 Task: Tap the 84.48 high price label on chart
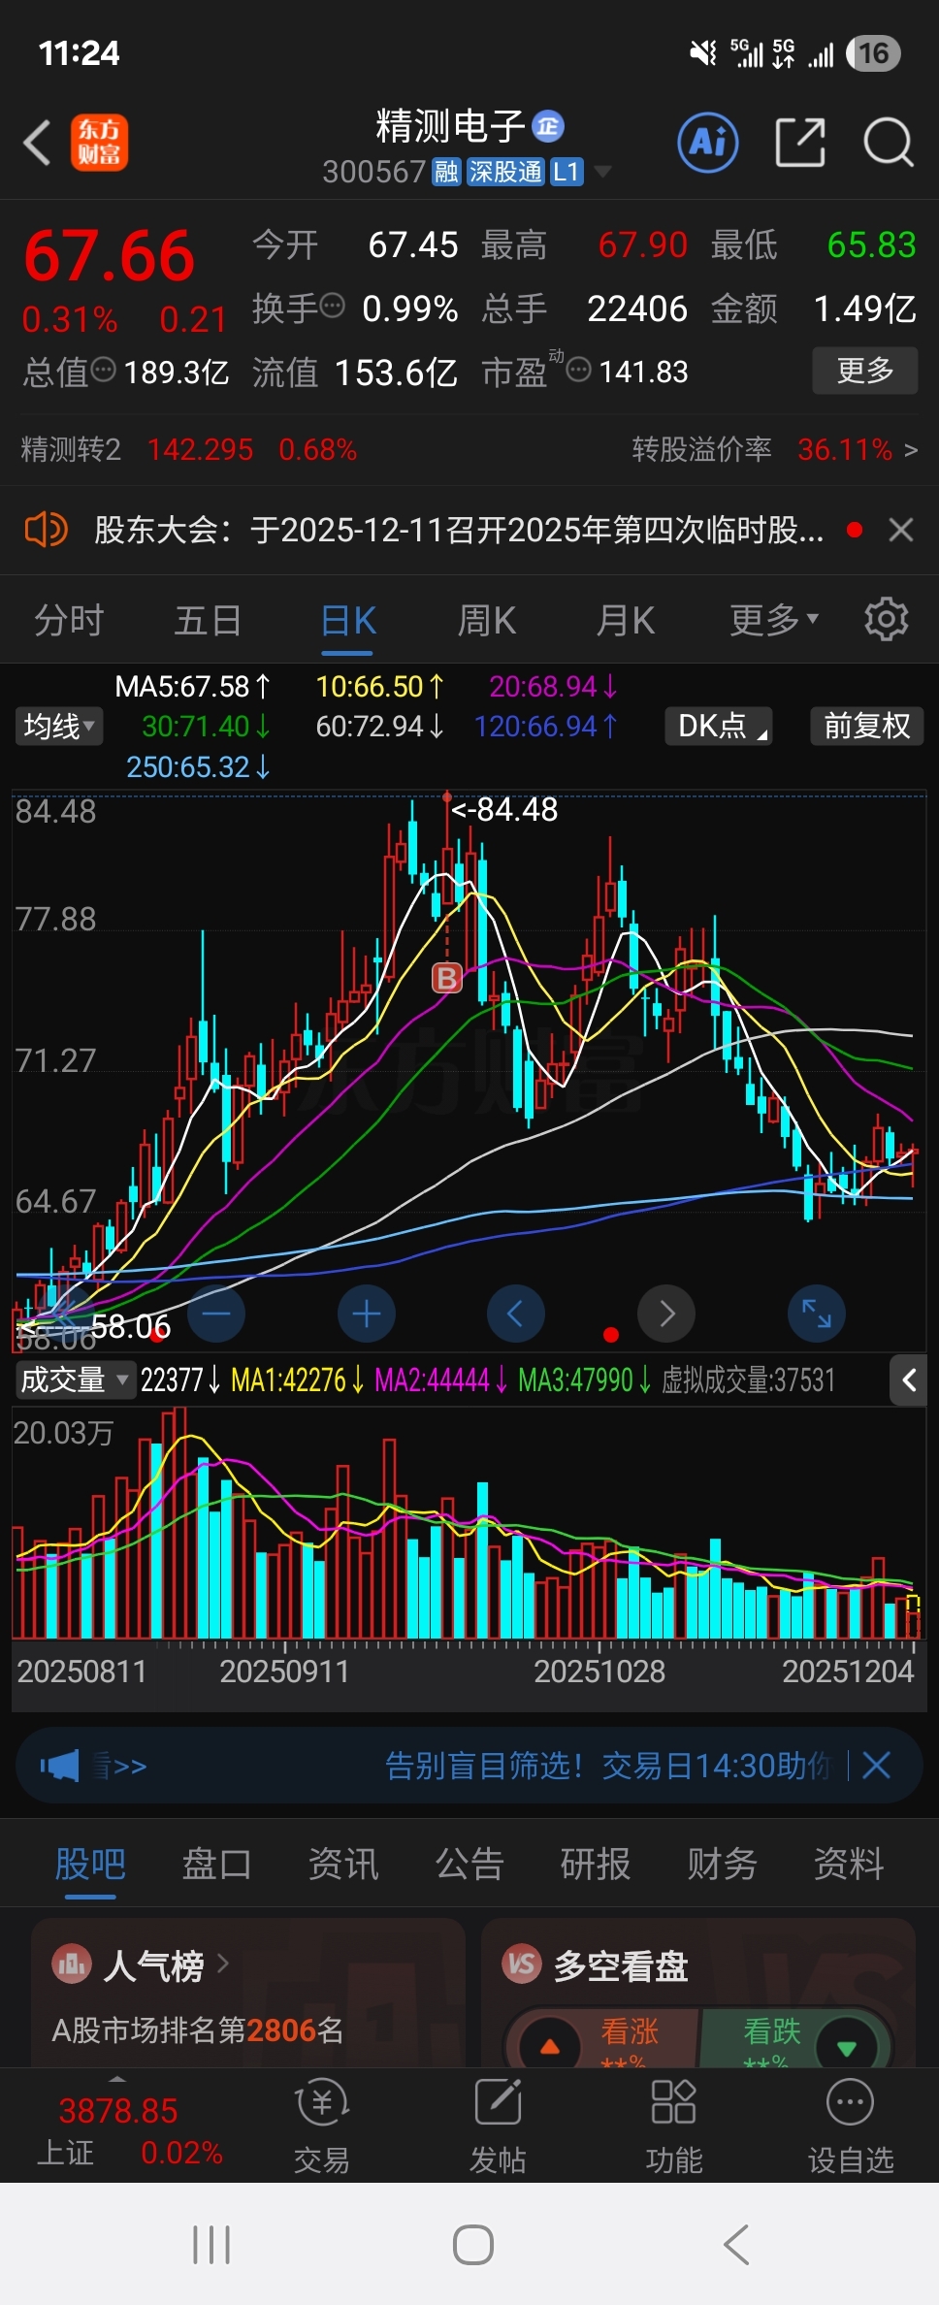(x=505, y=809)
